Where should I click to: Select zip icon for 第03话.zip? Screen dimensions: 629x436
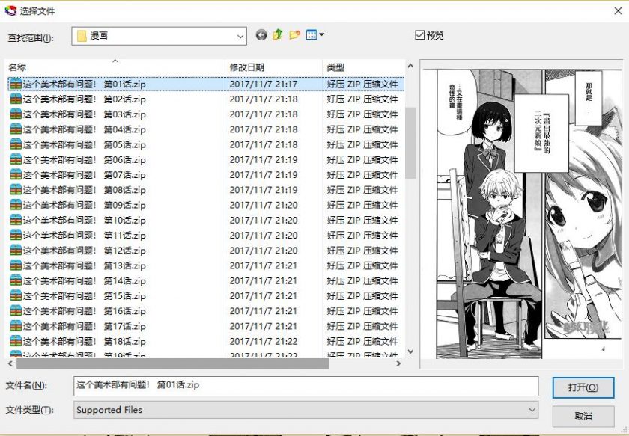(16, 114)
